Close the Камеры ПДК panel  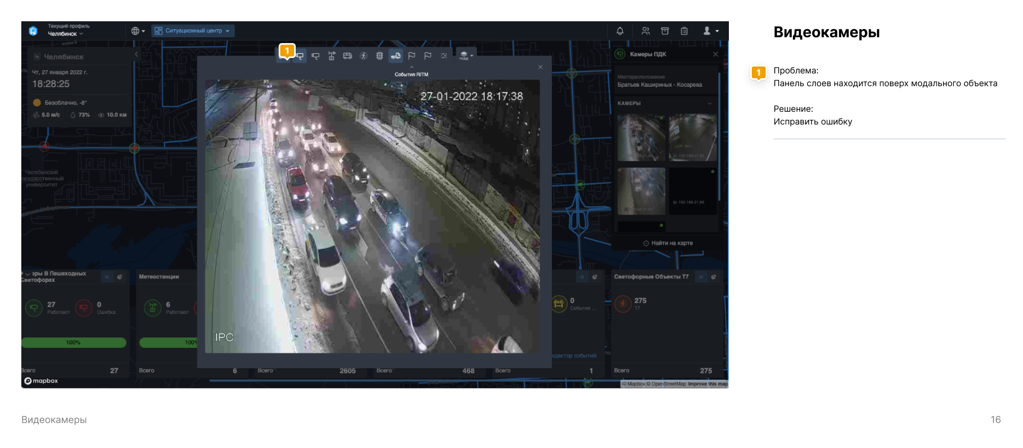coord(716,54)
